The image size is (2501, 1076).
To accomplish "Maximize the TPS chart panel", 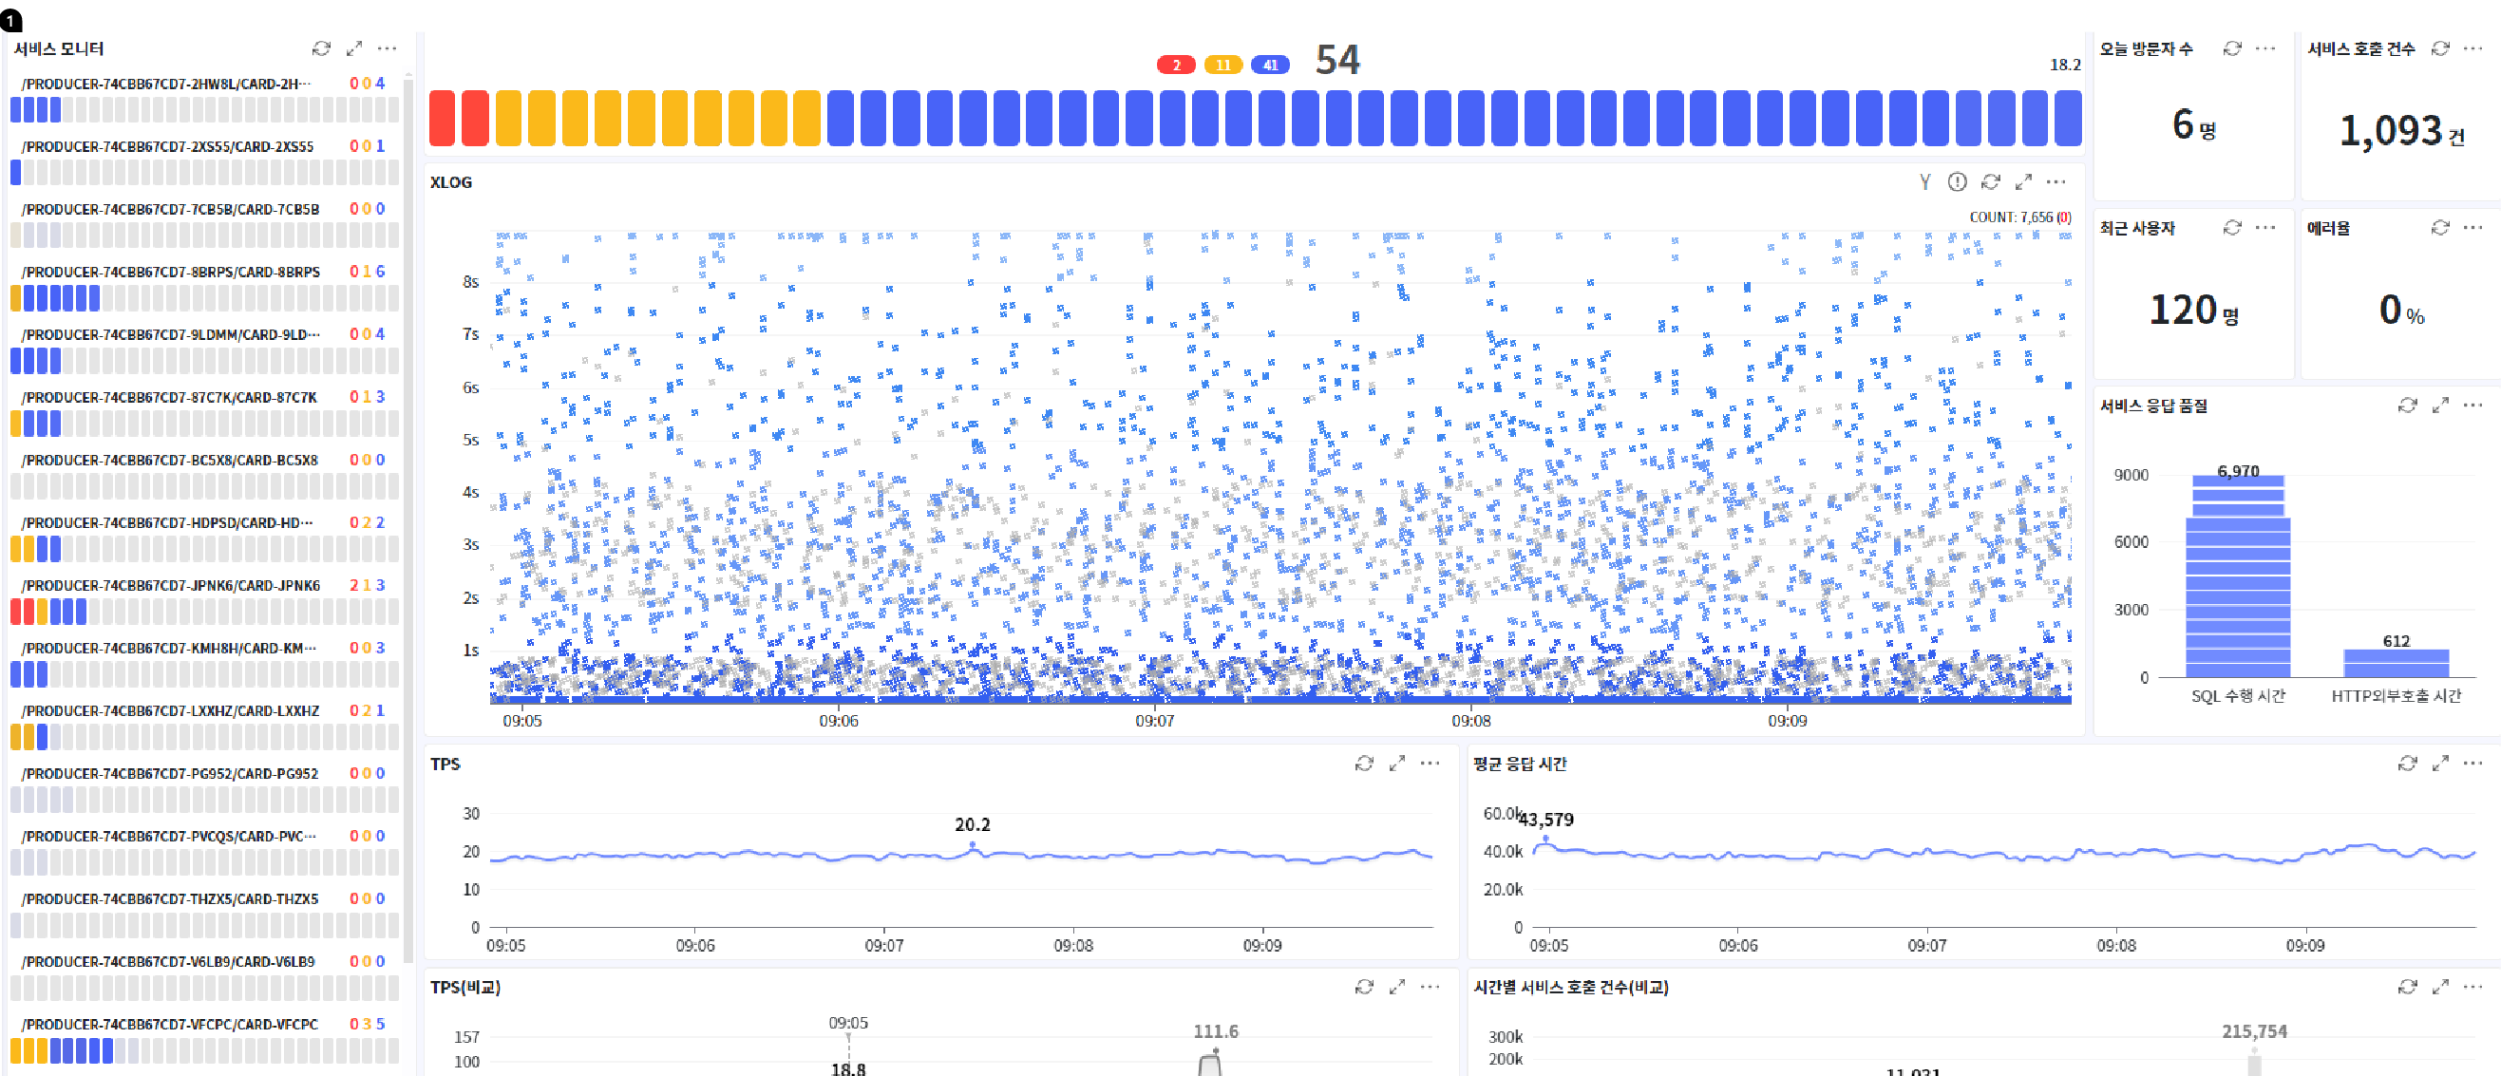I will (1397, 765).
